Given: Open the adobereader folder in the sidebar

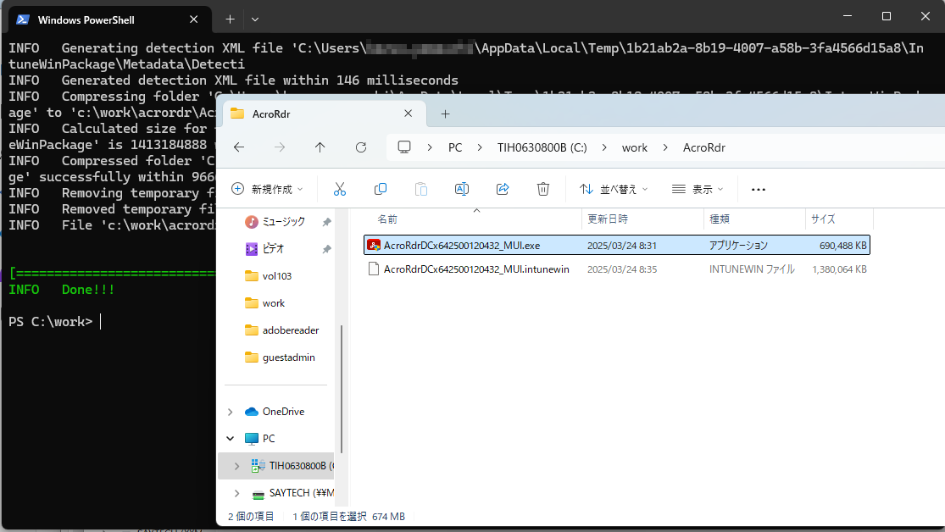Looking at the screenshot, I should tap(290, 330).
